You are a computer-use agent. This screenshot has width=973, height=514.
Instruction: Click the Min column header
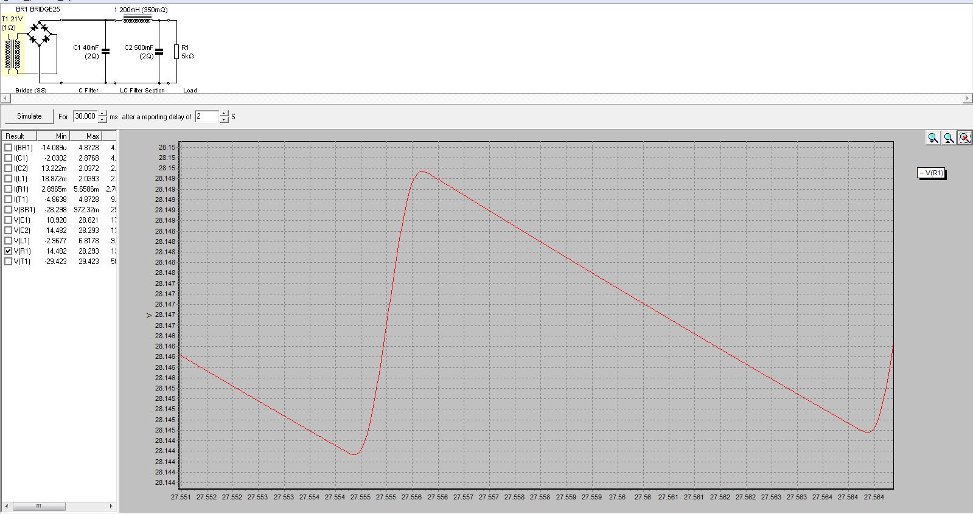[x=54, y=136]
